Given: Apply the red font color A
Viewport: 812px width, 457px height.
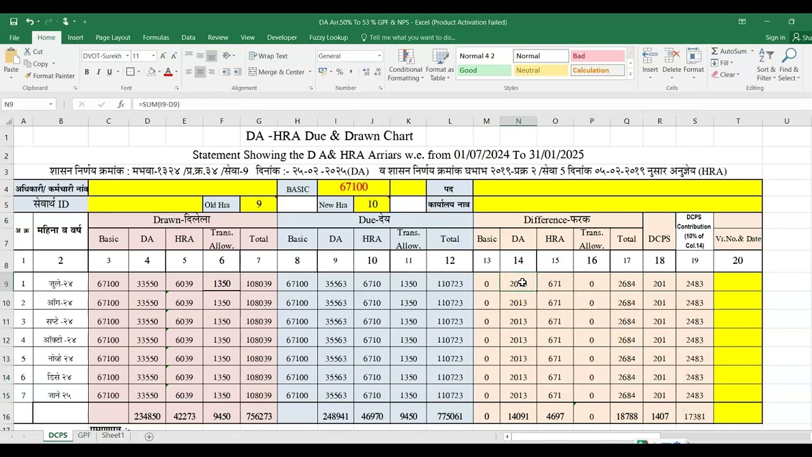Looking at the screenshot, I should click(x=167, y=72).
